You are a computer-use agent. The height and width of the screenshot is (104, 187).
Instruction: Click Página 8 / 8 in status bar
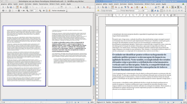tap(100, 102)
